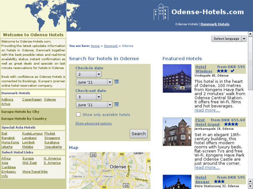Open the Asia hotel links
The height and width of the screenshot is (189, 253).
[x=5, y=163]
